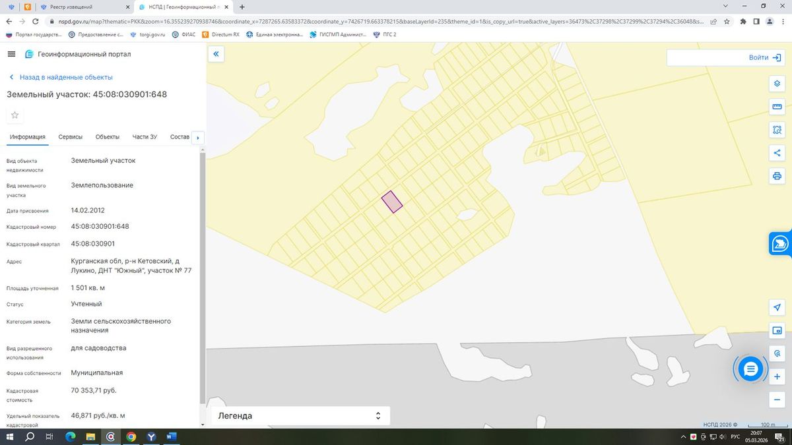Select cadastral number 45:08:030901:648 value
This screenshot has width=792, height=445.
[100, 226]
